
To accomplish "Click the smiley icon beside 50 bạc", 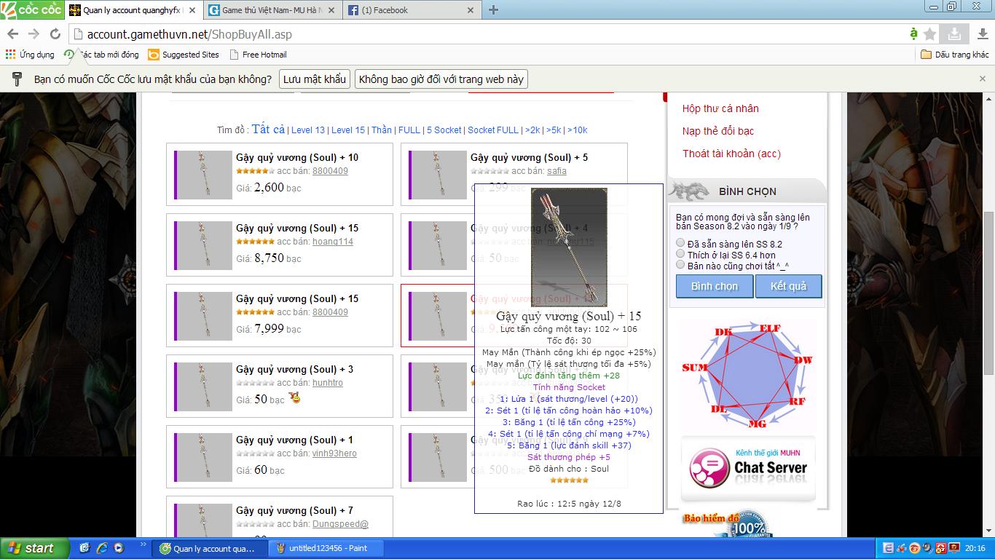I will click(295, 398).
